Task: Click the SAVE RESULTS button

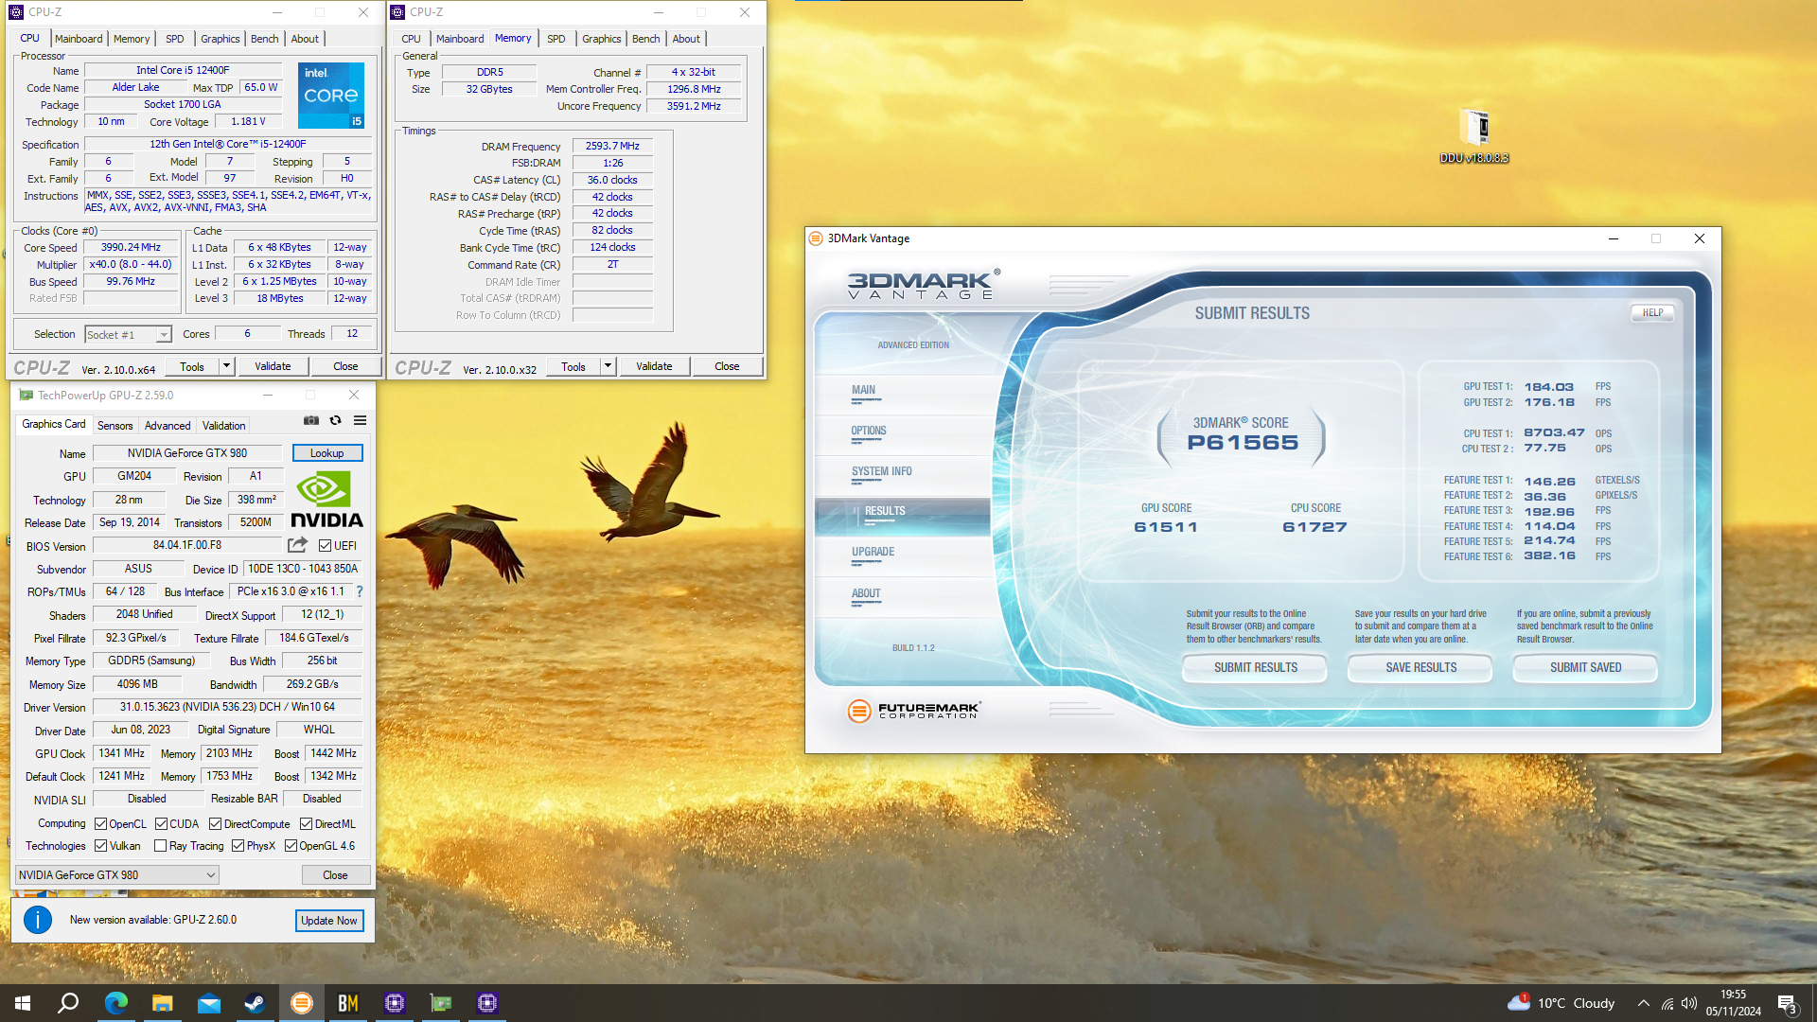Action: (x=1420, y=667)
